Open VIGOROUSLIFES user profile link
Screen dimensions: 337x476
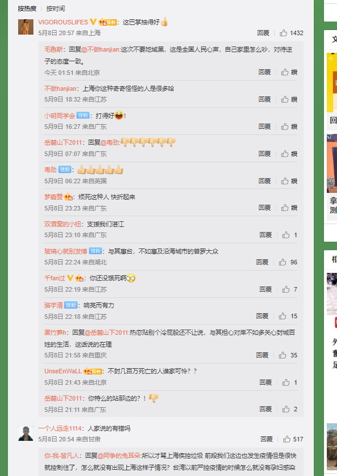click(x=63, y=22)
